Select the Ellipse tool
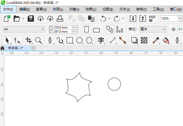The height and width of the screenshot is (126, 183). (x=79, y=40)
